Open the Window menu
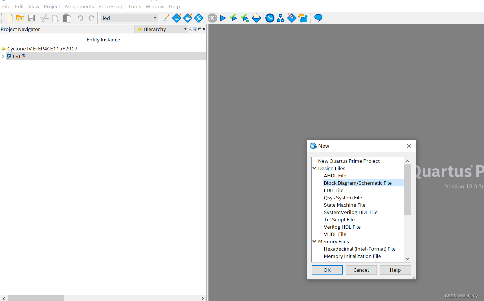 coord(155,6)
